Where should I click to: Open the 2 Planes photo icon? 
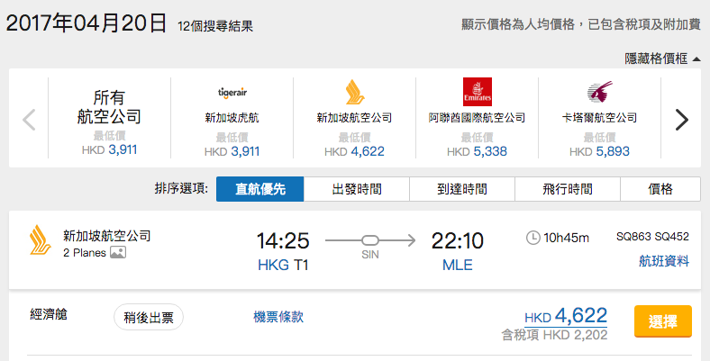pos(118,252)
